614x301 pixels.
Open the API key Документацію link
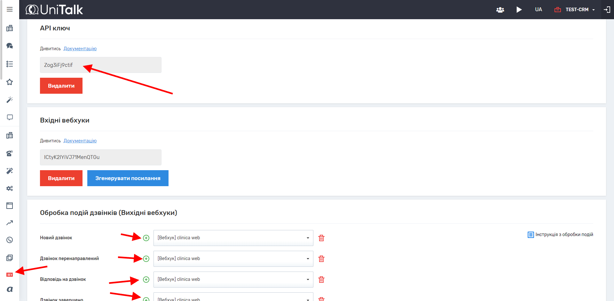point(80,49)
